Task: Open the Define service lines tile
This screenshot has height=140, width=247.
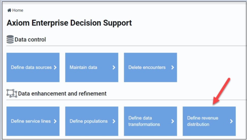Action: 33,121
